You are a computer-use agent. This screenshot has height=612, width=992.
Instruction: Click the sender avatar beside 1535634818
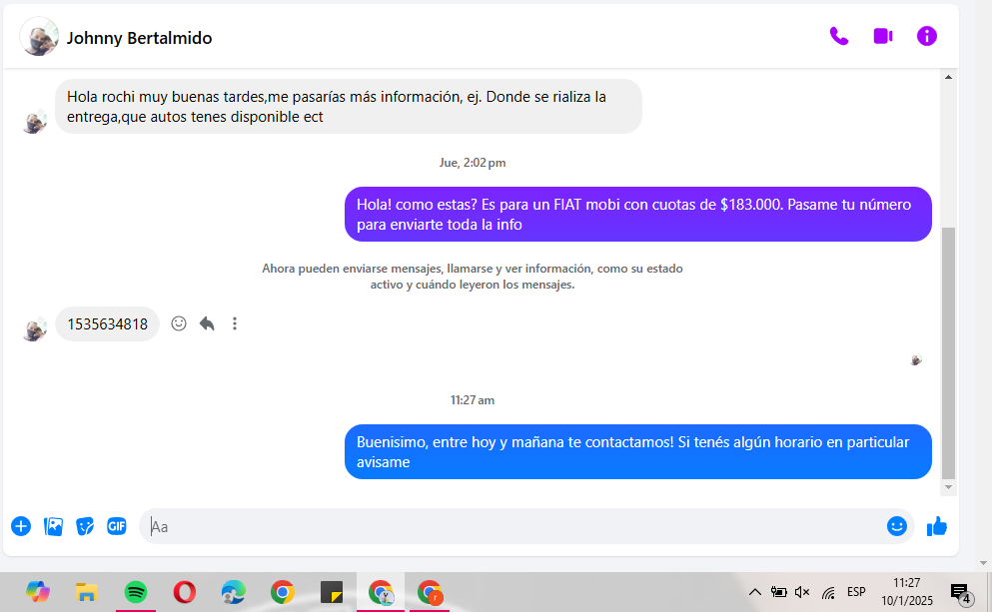35,329
